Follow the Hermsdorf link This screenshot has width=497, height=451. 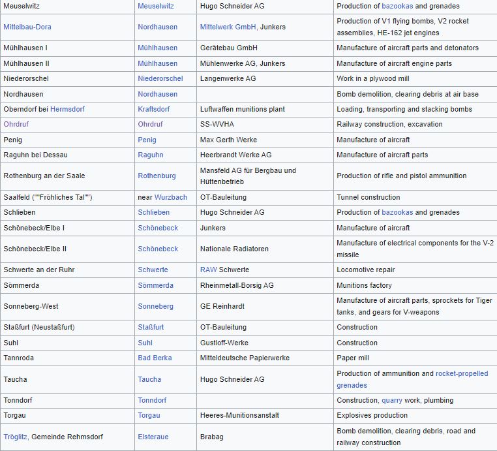tap(67, 109)
